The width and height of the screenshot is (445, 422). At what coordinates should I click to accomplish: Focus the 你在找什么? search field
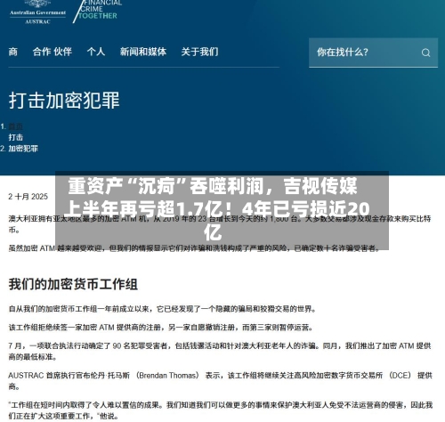click(x=373, y=53)
